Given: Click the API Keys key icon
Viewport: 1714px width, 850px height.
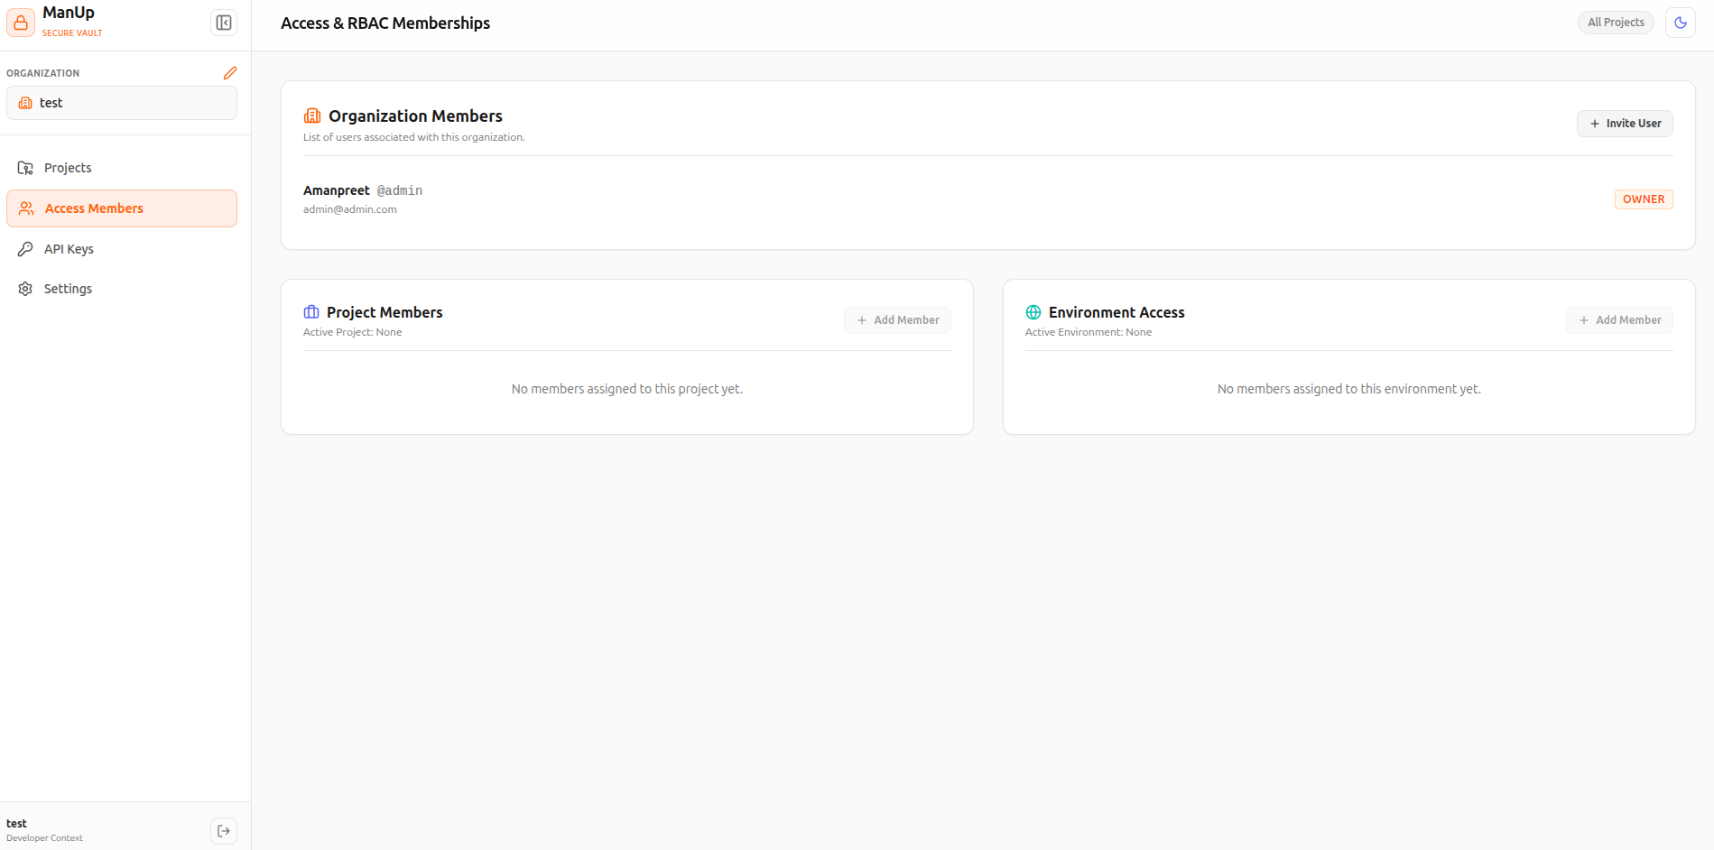Looking at the screenshot, I should pyautogui.click(x=25, y=249).
